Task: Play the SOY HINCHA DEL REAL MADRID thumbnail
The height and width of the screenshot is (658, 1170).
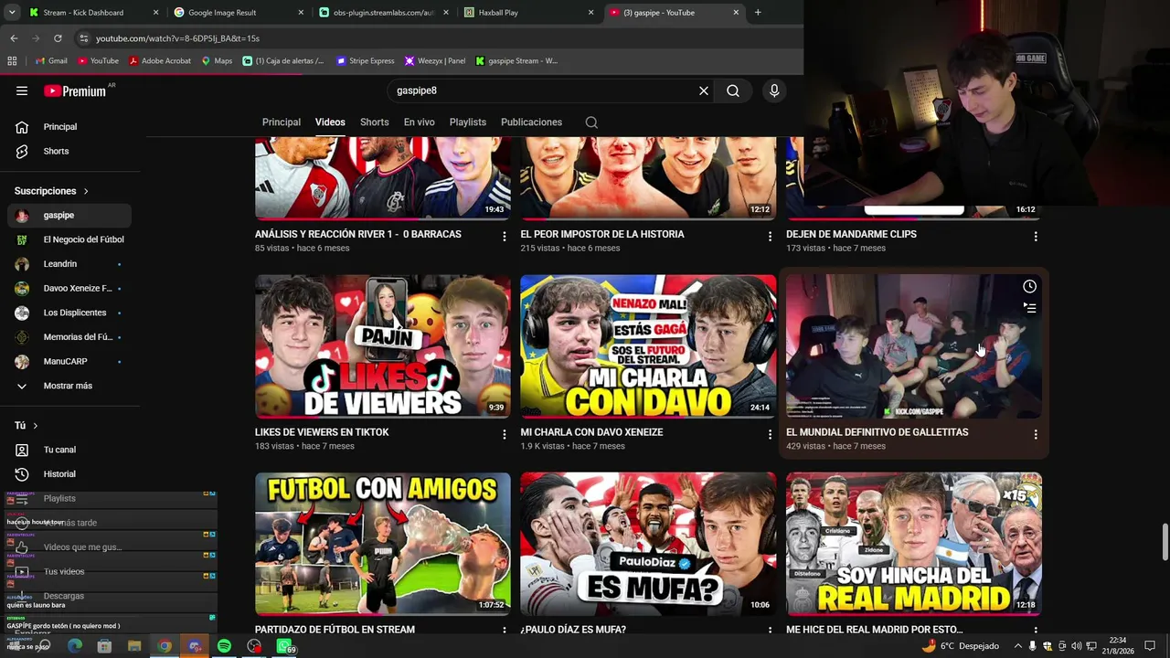Action: coord(914,544)
